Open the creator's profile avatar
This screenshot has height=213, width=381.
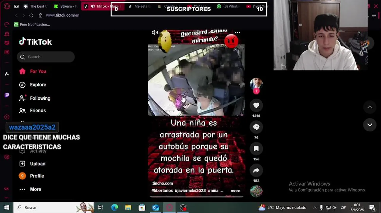(256, 84)
